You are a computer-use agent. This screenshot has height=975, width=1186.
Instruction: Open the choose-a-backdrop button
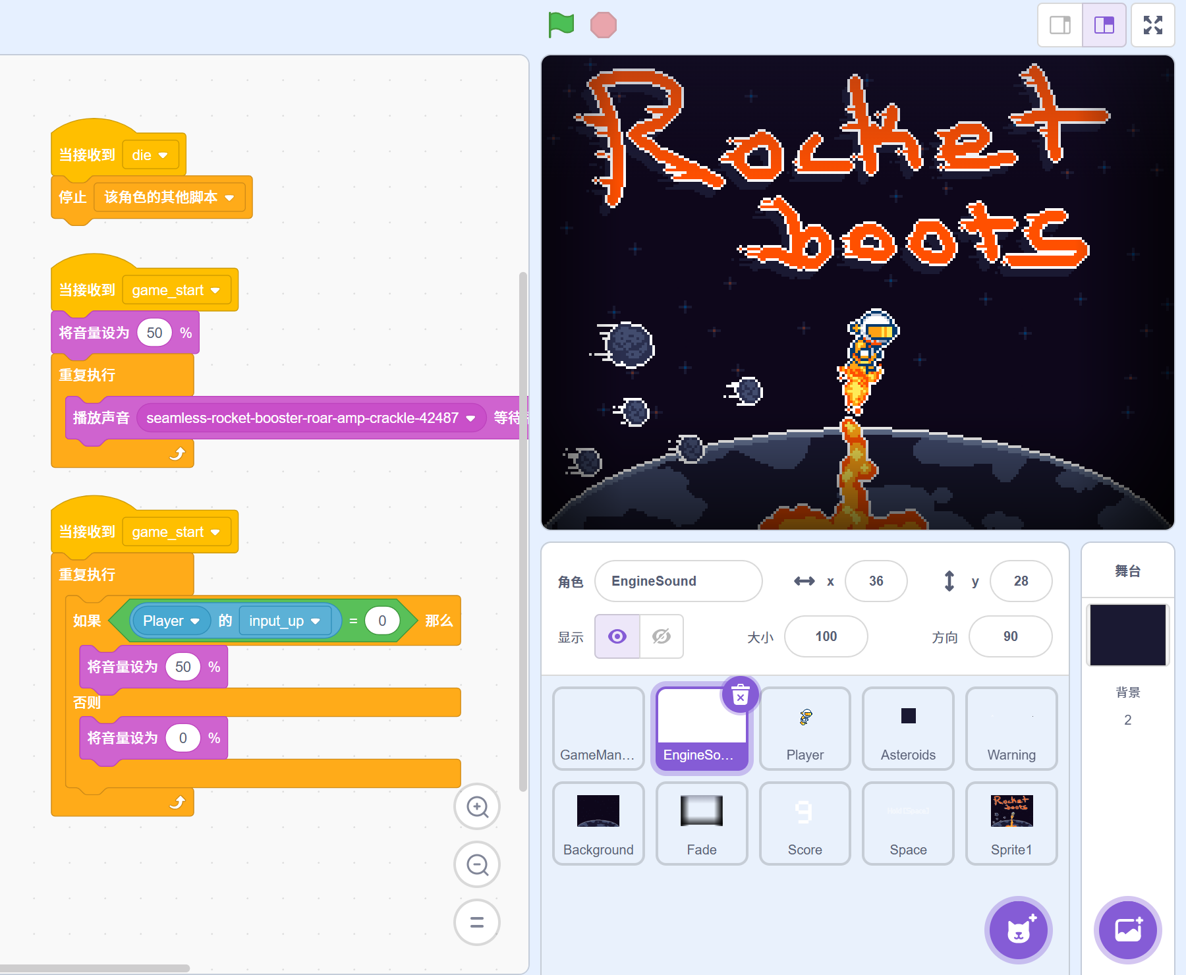point(1127,930)
